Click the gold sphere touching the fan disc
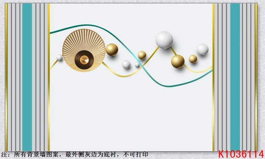This screenshot has width=265, height=159. (112, 50)
